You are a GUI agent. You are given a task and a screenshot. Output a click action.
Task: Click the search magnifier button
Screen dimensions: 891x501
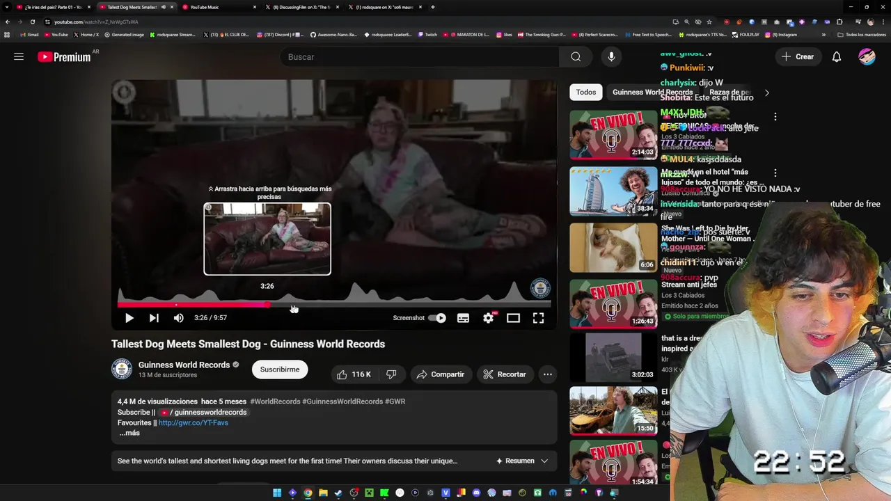[x=576, y=57]
